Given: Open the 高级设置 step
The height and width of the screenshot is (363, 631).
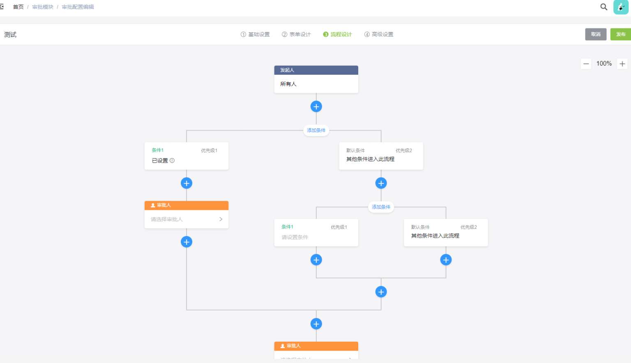Looking at the screenshot, I should tap(379, 34).
